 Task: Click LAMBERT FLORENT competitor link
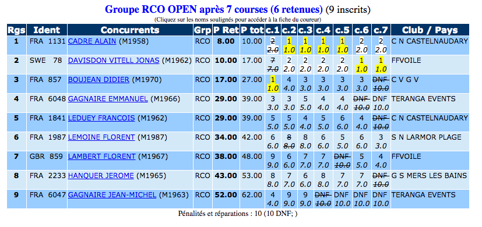101,157
